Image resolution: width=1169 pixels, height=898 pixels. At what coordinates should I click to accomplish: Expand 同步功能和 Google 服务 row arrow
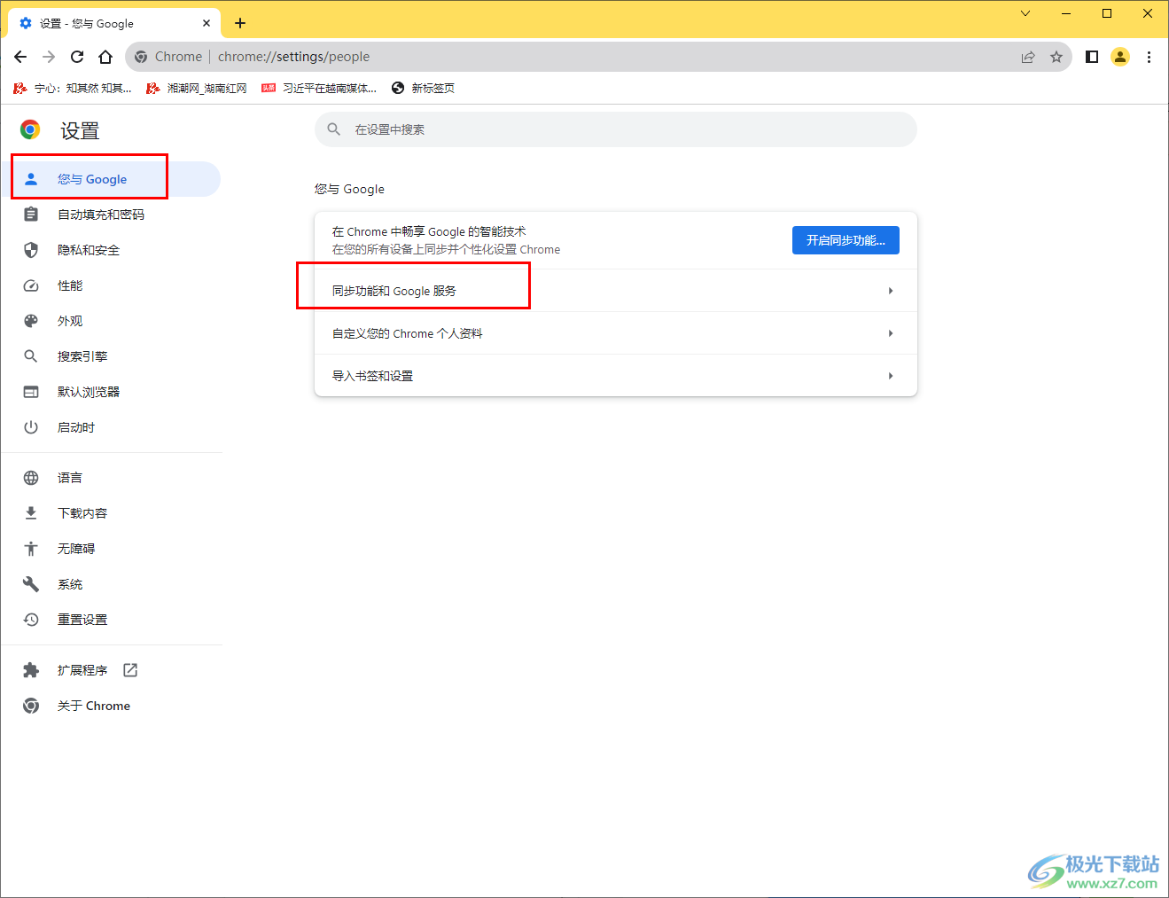tap(890, 291)
